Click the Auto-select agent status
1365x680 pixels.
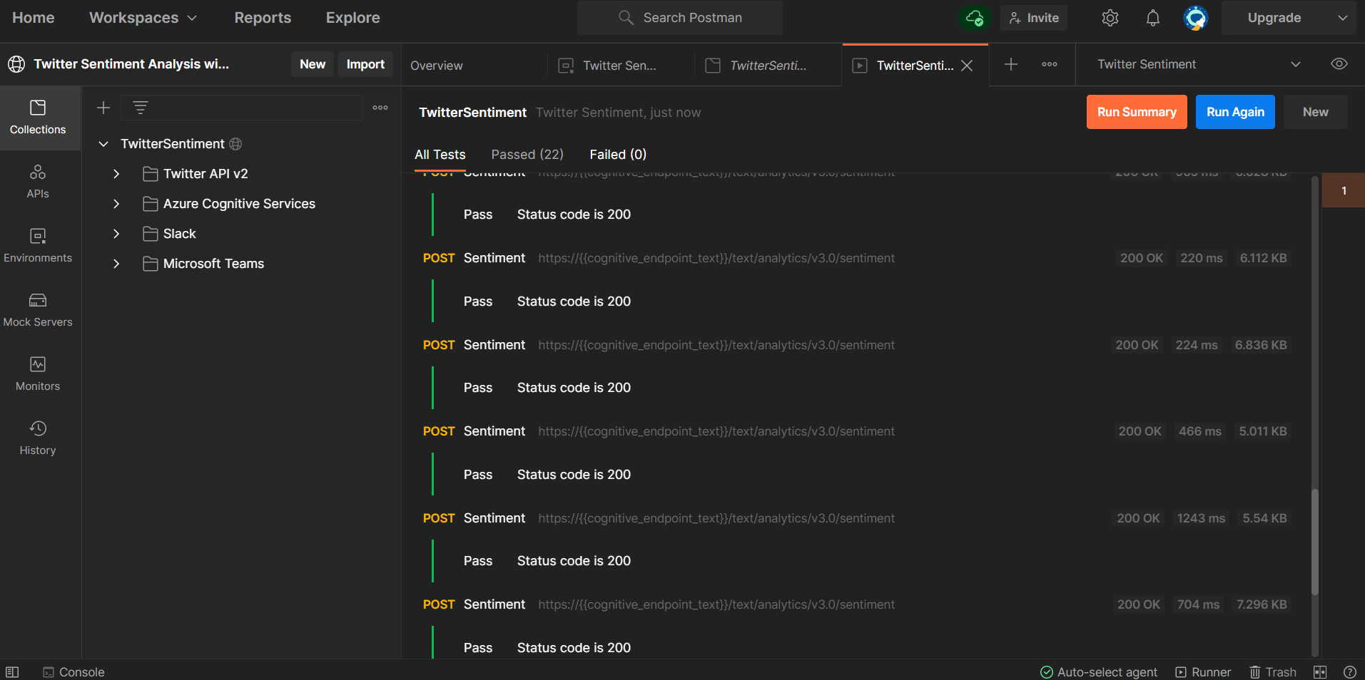click(x=1099, y=672)
